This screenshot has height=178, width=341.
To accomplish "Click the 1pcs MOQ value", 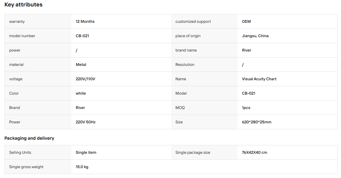I will [x=246, y=108].
